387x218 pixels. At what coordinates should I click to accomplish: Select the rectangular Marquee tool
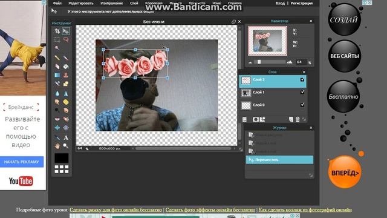click(57, 39)
